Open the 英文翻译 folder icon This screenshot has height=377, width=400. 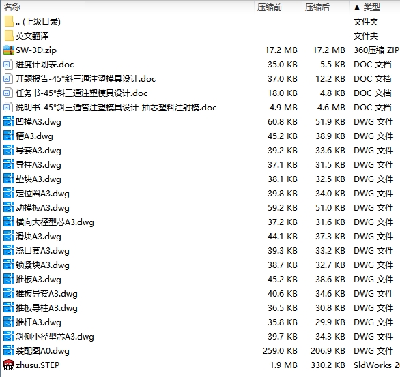pyautogui.click(x=9, y=35)
